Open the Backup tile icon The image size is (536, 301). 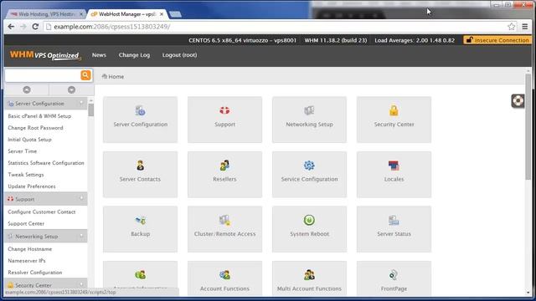click(140, 221)
